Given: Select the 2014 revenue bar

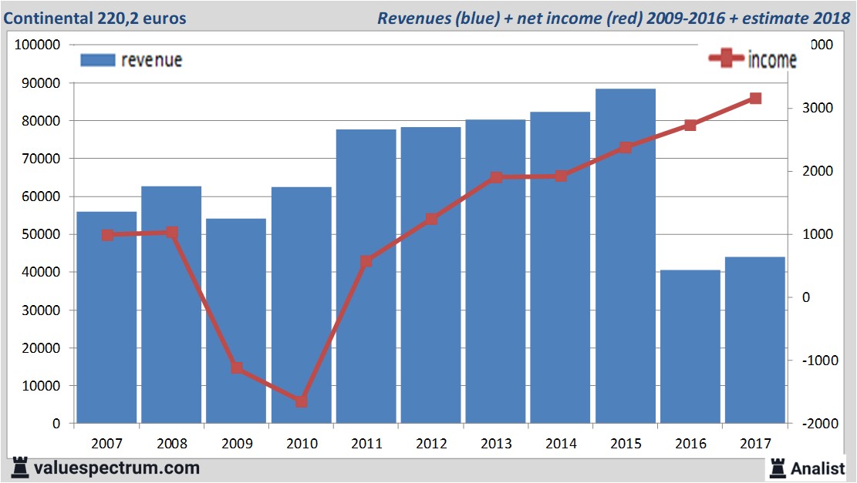Looking at the screenshot, I should 560,267.
